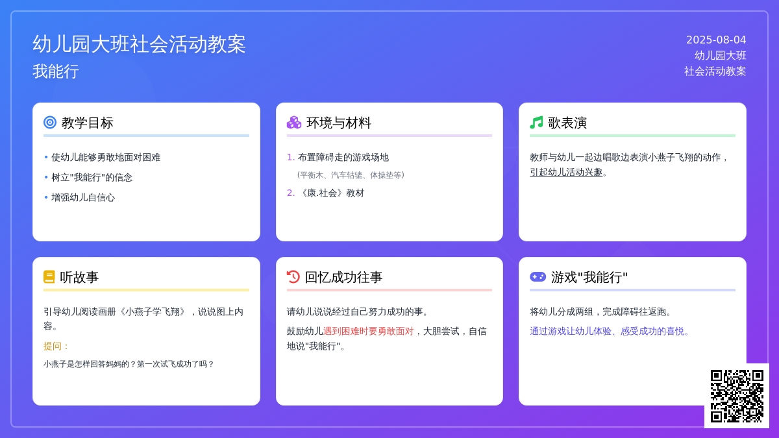
Task: Click the bullet 使幼儿能够勇敢地面对困难
Action: point(106,157)
